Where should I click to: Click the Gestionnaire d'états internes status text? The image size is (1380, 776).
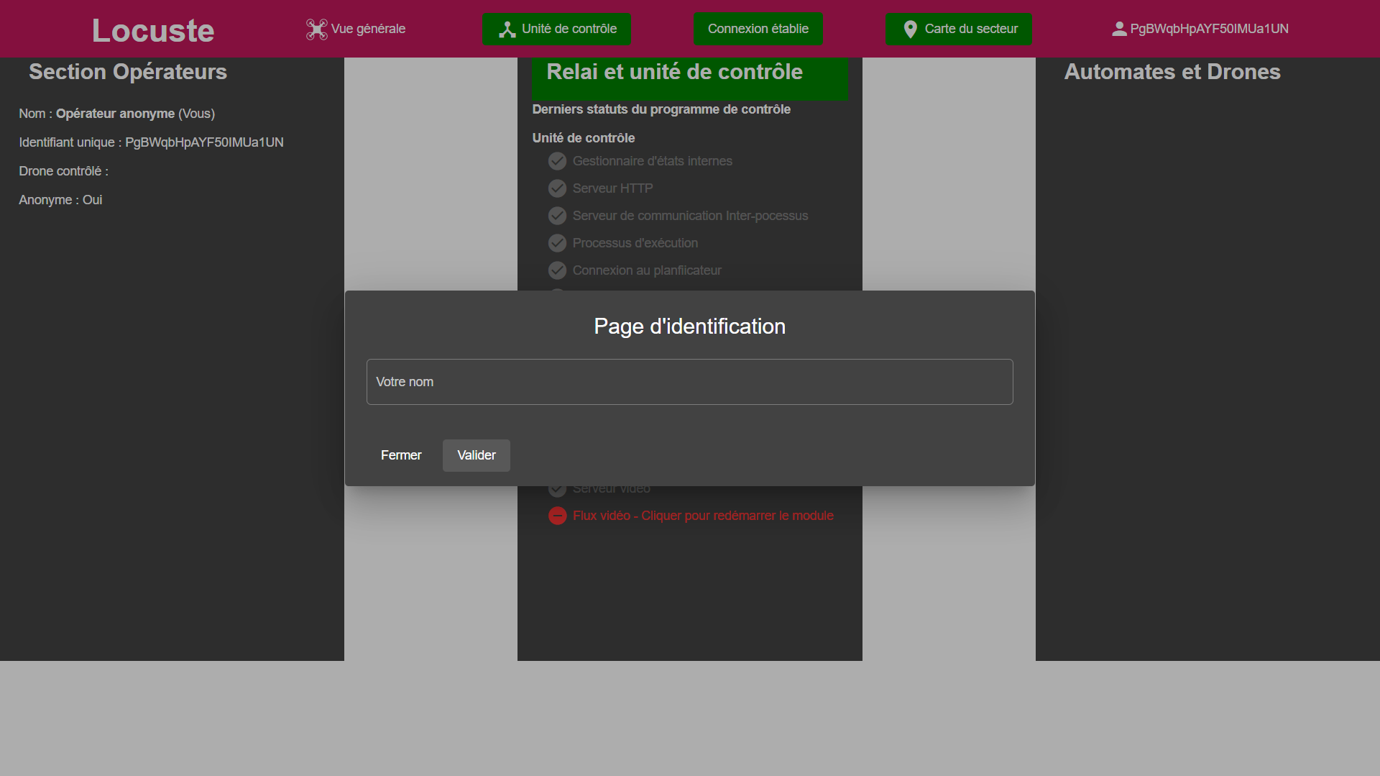point(653,161)
